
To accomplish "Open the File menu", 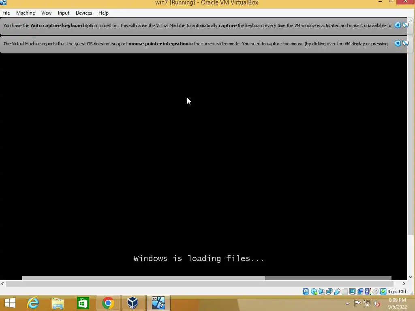I will pos(6,13).
